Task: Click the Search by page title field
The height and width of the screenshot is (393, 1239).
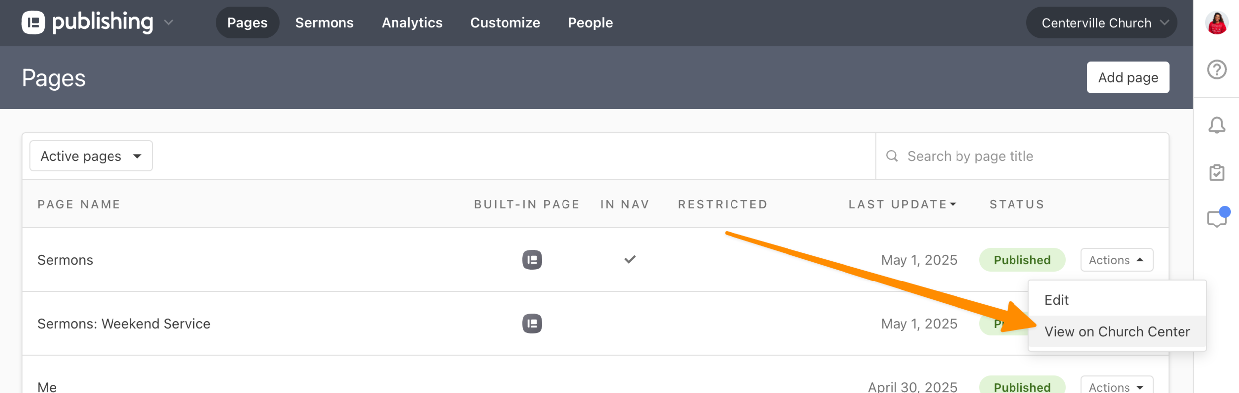Action: (1022, 156)
